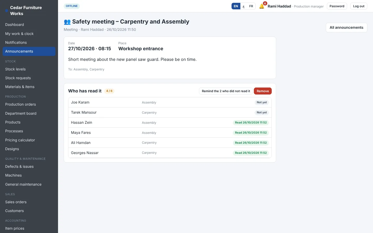Open Machines page

click(29, 175)
